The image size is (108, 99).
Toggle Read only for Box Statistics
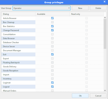(87, 26)
